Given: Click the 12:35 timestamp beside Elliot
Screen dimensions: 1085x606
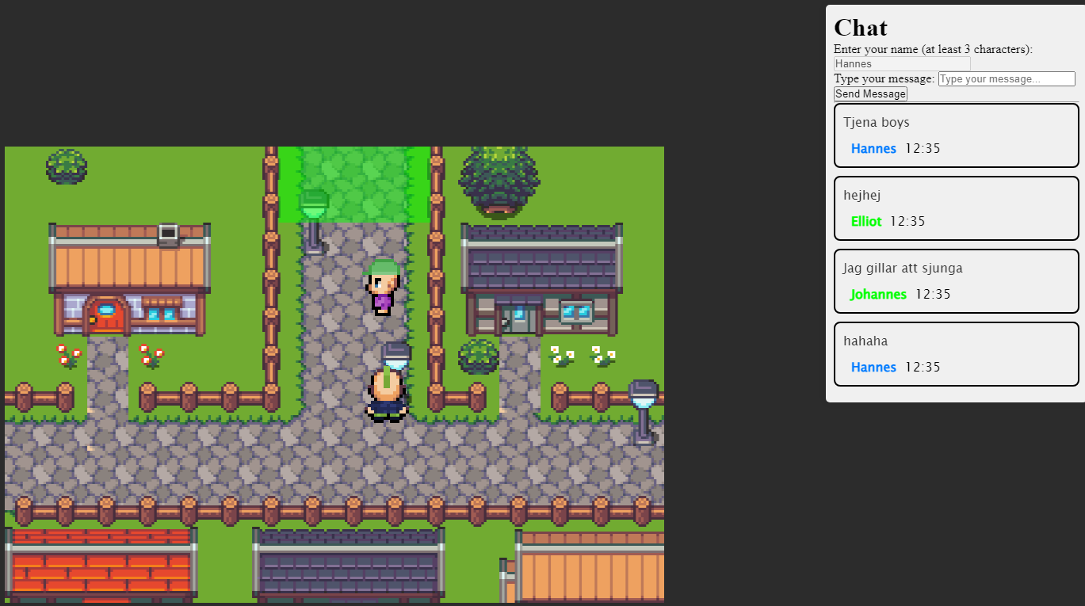Looking at the screenshot, I should 907,221.
